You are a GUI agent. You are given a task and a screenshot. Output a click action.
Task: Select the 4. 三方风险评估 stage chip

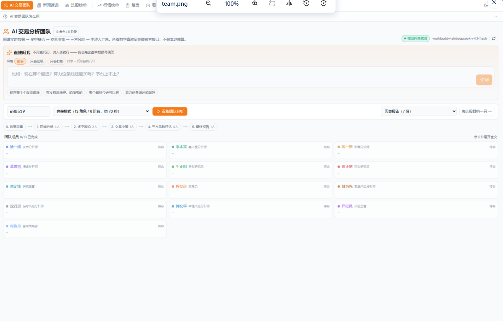click(163, 127)
